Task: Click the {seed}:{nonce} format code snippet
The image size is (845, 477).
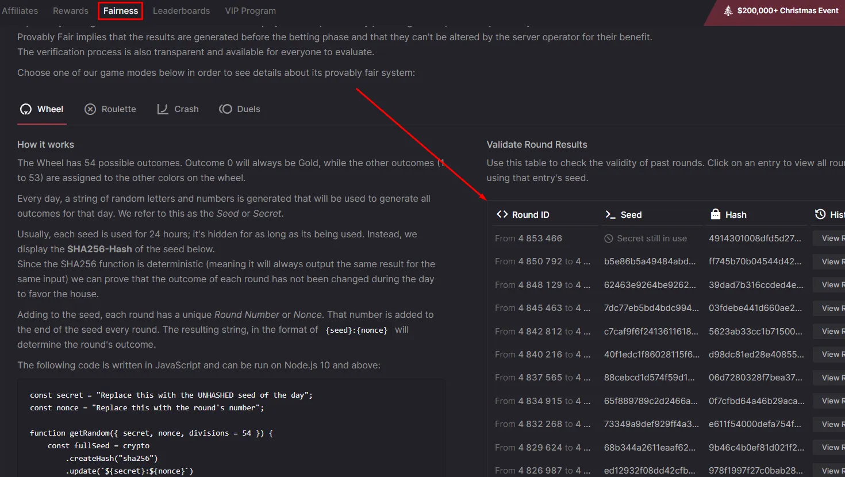Action: click(356, 330)
